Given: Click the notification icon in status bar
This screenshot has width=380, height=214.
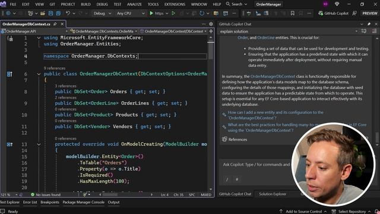Looking at the screenshot, I should click(378, 212).
